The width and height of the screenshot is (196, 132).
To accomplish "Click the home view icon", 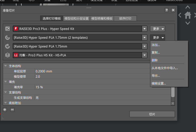I will point(188,15).
